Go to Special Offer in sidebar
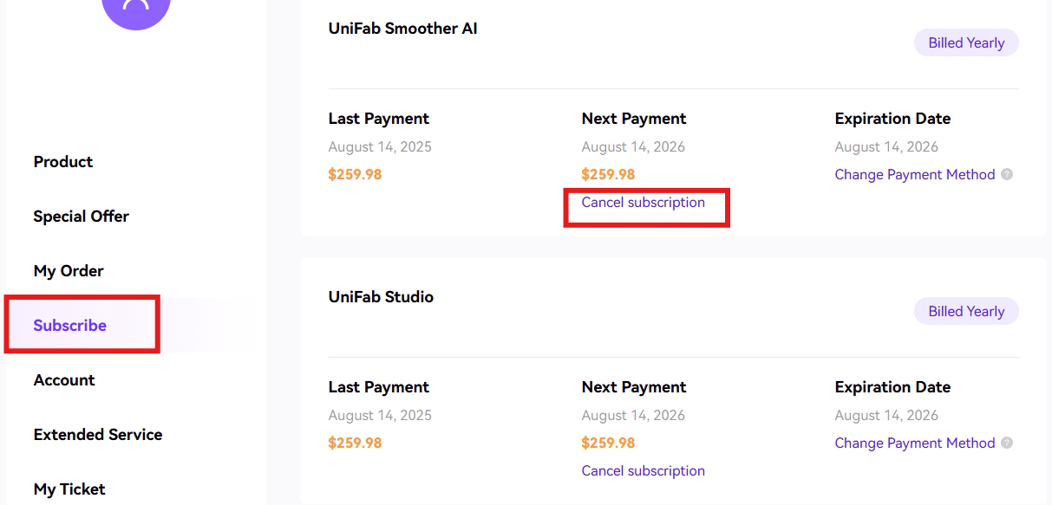This screenshot has width=1052, height=505. 81,217
